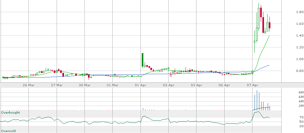Click the tall green candlestick on 01 Apr
Viewport: 304px width, 133px height.
point(142,60)
